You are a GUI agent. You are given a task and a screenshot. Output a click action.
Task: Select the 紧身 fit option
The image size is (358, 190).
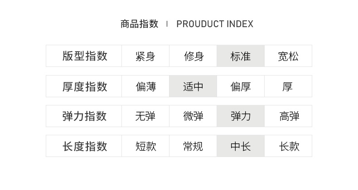coord(145,56)
